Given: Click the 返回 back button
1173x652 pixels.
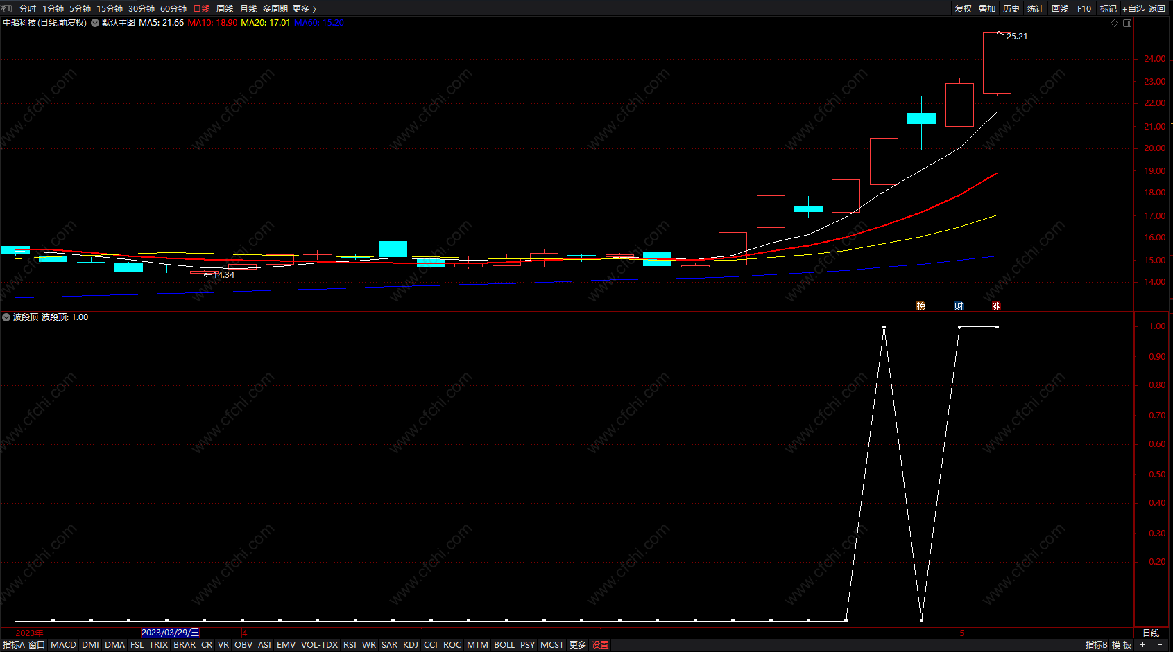Looking at the screenshot, I should click(x=1157, y=9).
